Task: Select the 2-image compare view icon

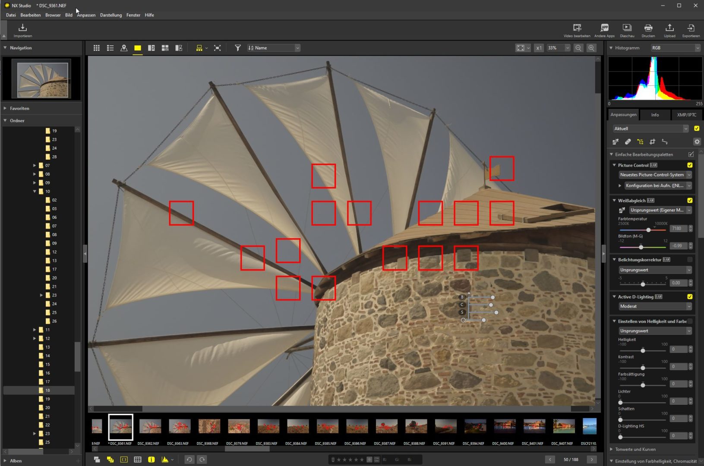Action: (151, 48)
